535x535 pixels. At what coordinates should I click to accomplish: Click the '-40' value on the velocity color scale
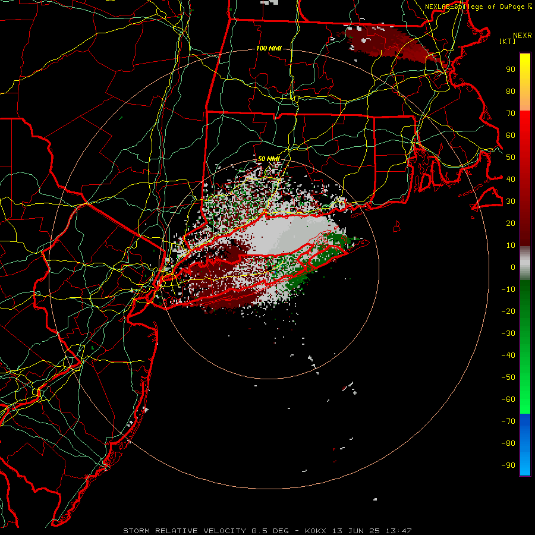(508, 355)
